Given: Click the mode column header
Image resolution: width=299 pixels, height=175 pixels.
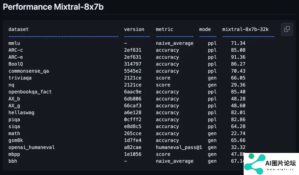Looking at the screenshot, I should click(x=205, y=29).
